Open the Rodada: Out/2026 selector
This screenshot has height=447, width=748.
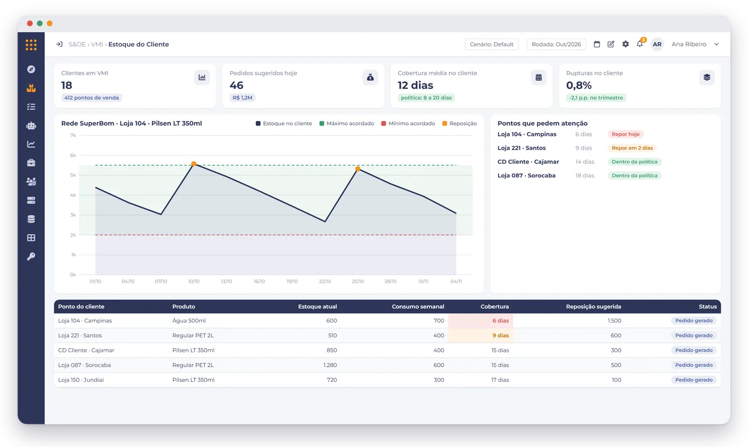coord(556,44)
